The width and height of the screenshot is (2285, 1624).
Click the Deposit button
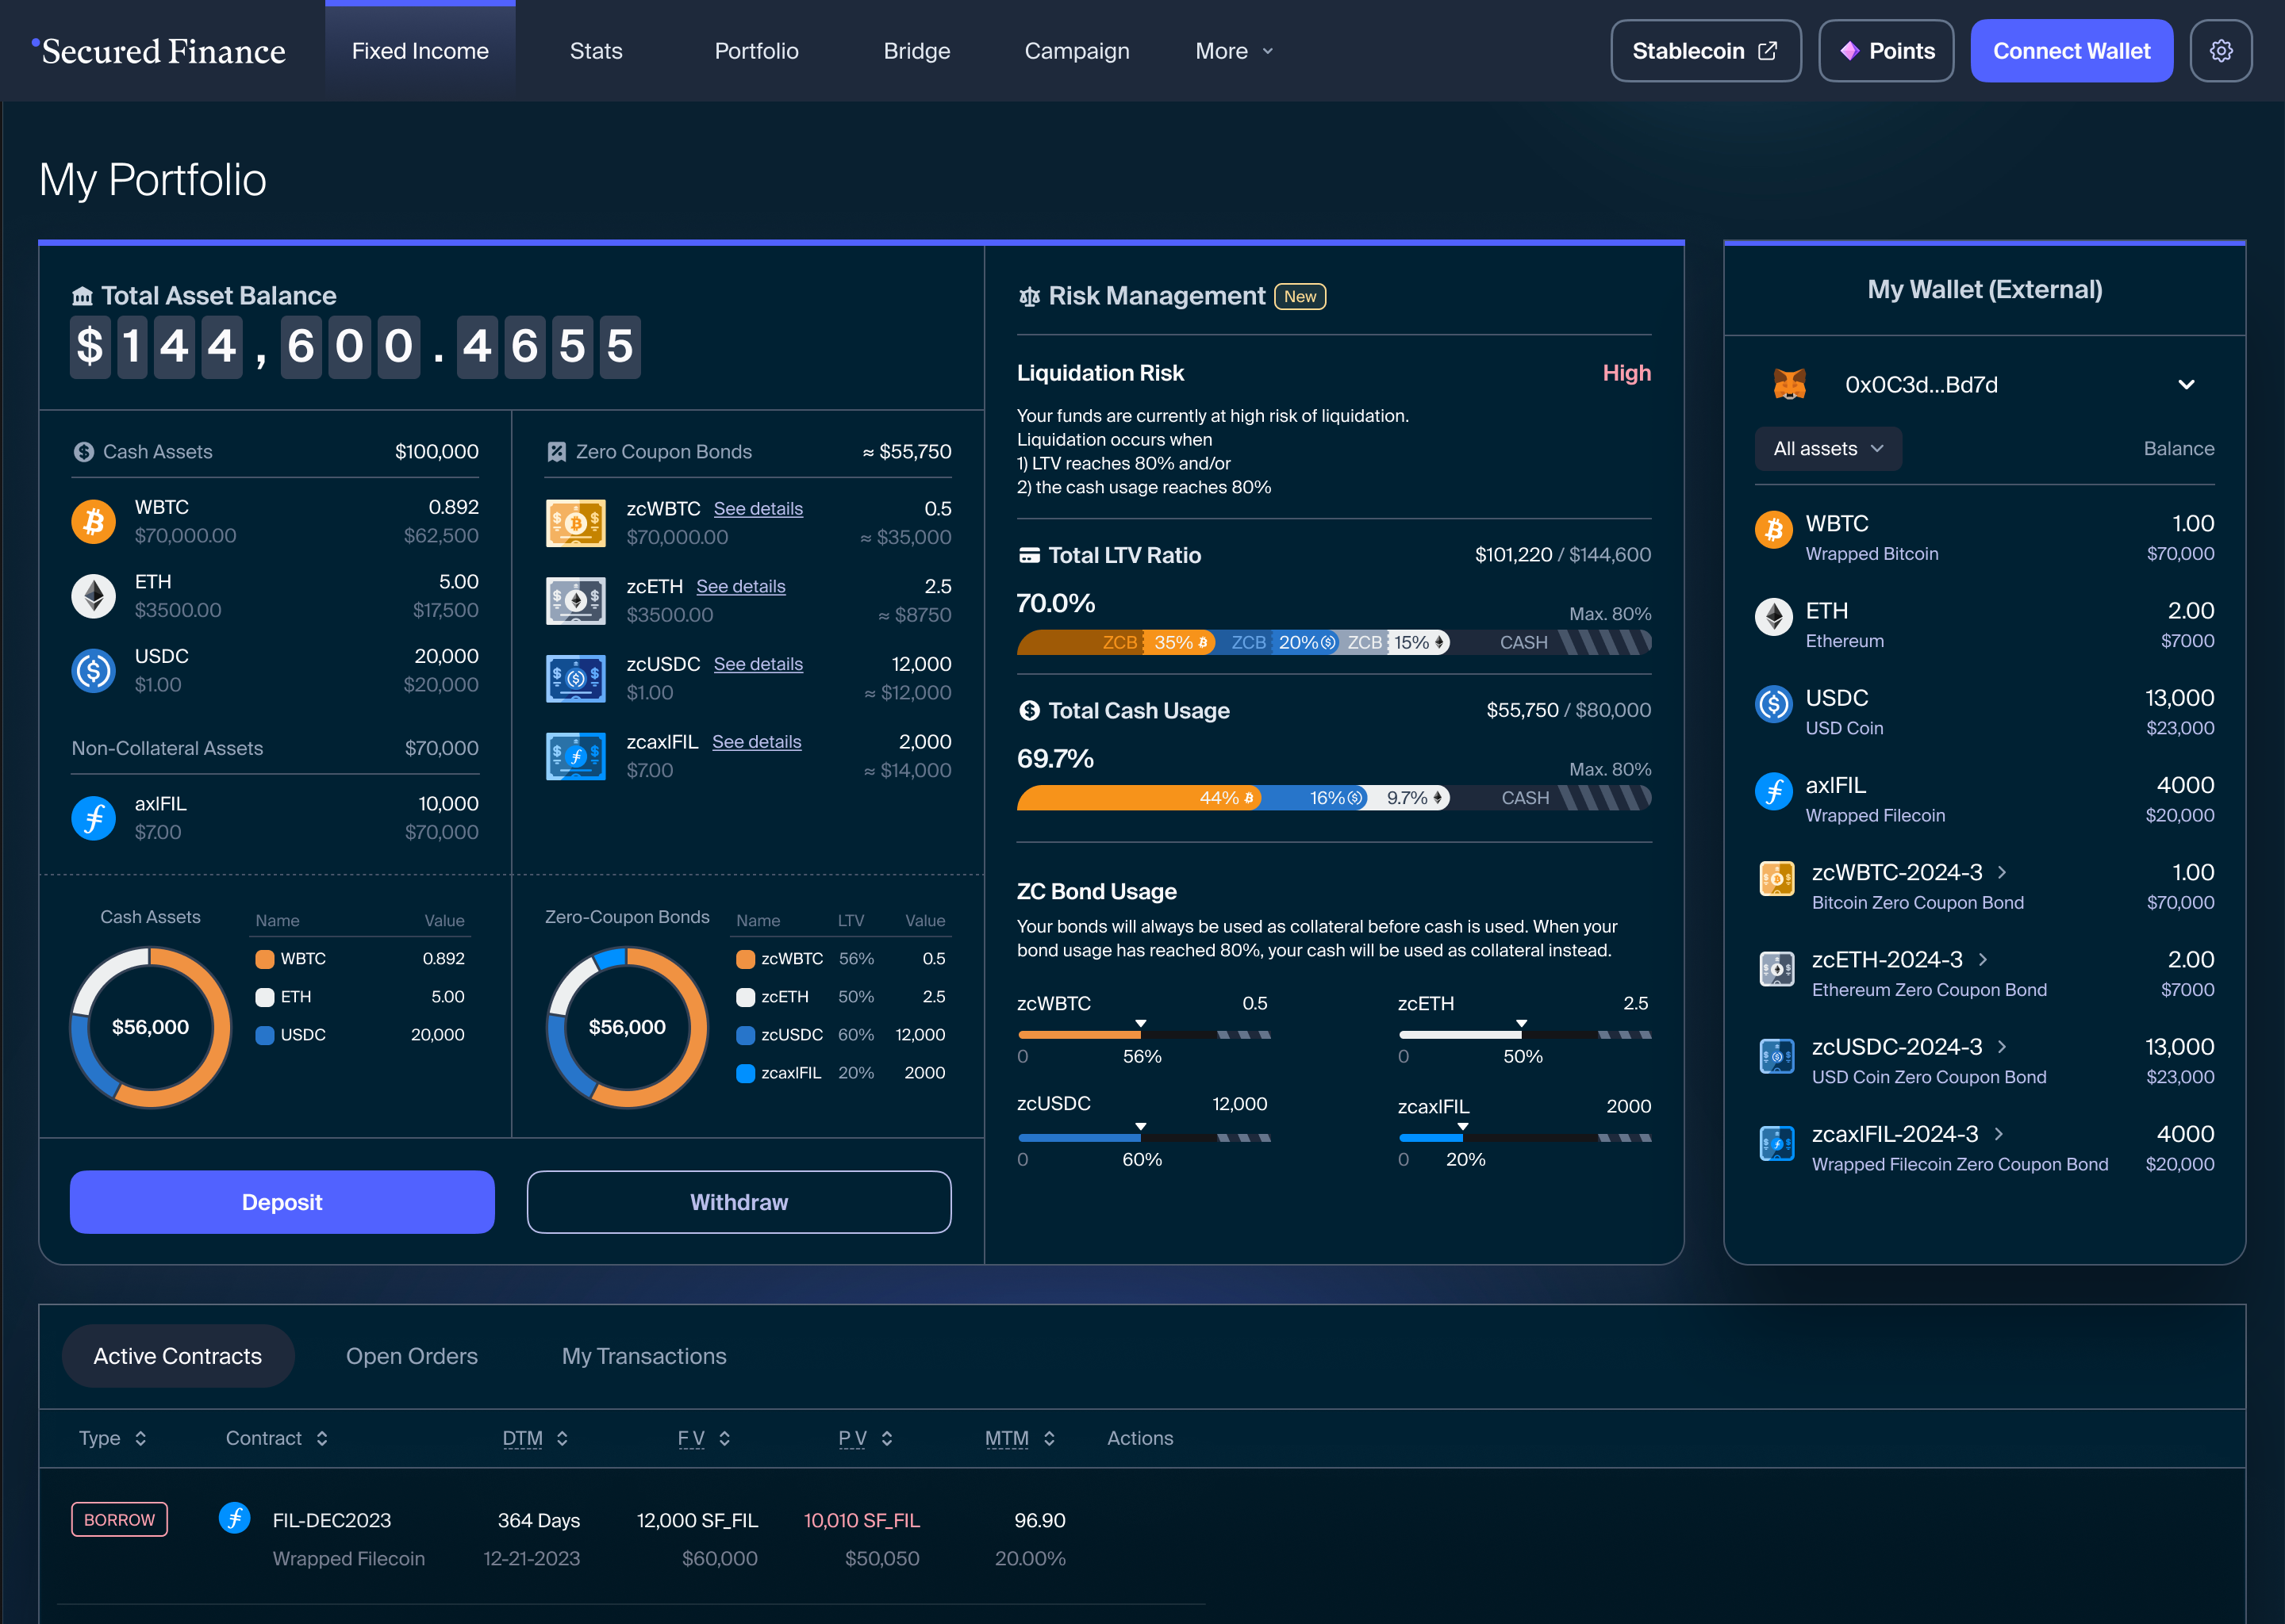point(282,1202)
